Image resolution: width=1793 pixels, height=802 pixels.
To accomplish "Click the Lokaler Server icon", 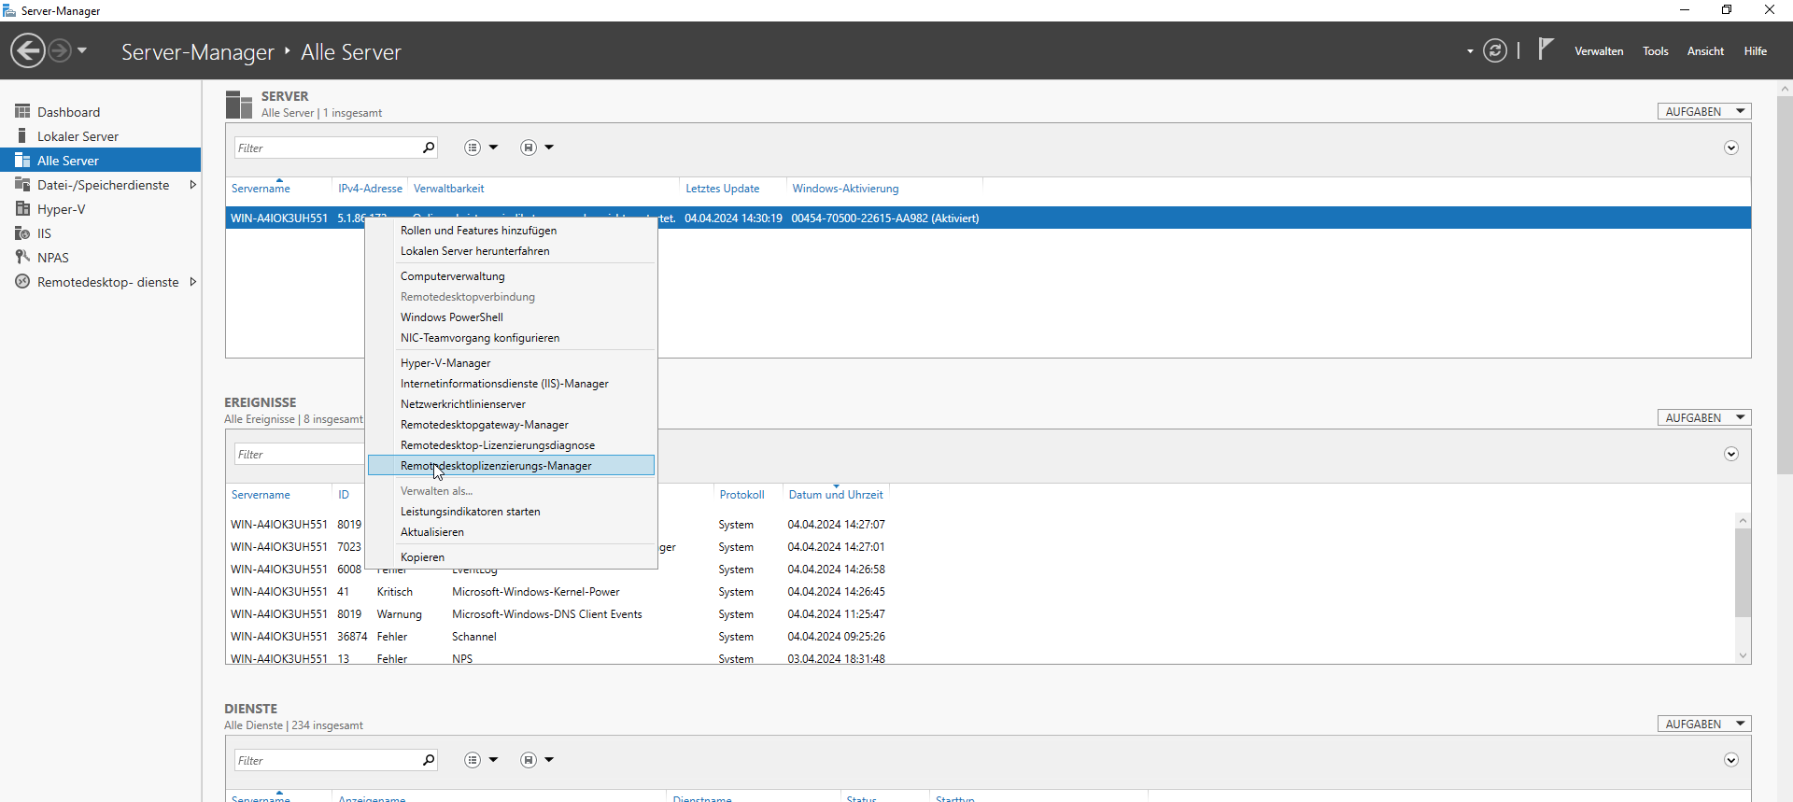I will pyautogui.click(x=22, y=135).
